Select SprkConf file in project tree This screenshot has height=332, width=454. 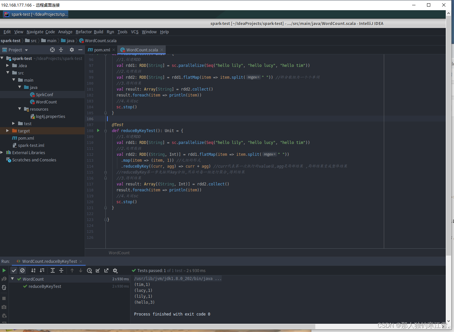click(42, 95)
